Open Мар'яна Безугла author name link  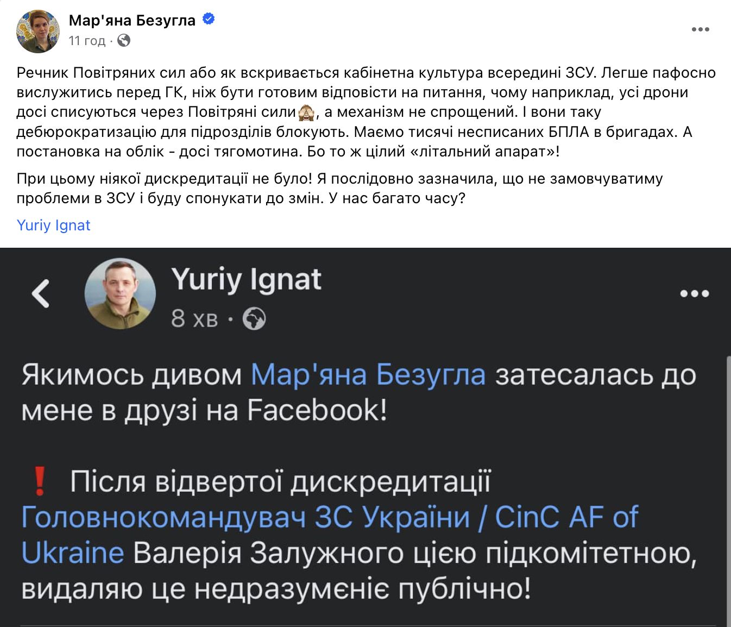(132, 20)
